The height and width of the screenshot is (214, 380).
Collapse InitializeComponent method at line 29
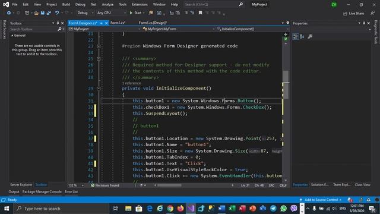tap(99, 89)
